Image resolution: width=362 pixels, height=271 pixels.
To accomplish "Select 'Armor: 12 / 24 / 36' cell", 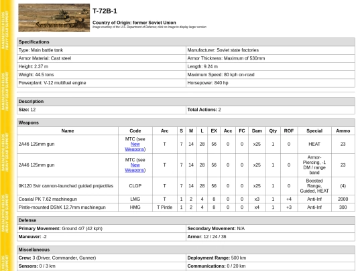I will 270,237.
